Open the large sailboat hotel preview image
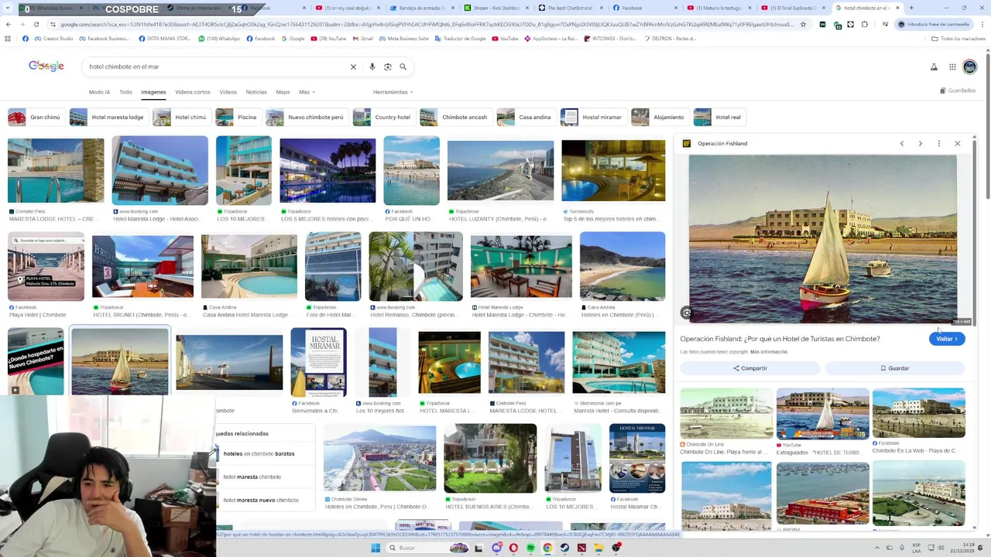Screen dimensions: 991x557 [x=823, y=239]
